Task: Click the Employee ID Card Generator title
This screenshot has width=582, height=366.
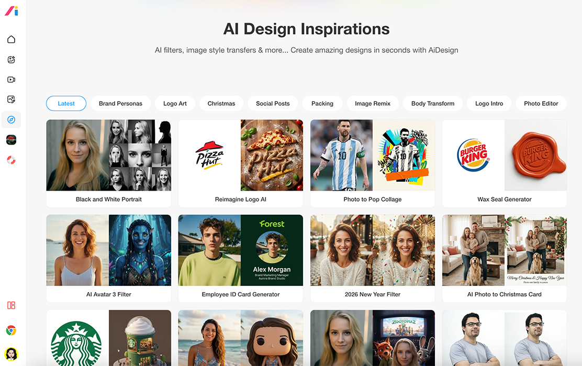Action: [x=241, y=294]
